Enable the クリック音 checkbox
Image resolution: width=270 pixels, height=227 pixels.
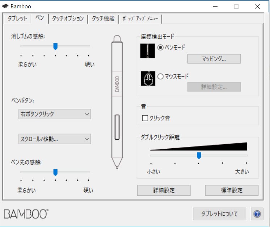tap(145, 118)
